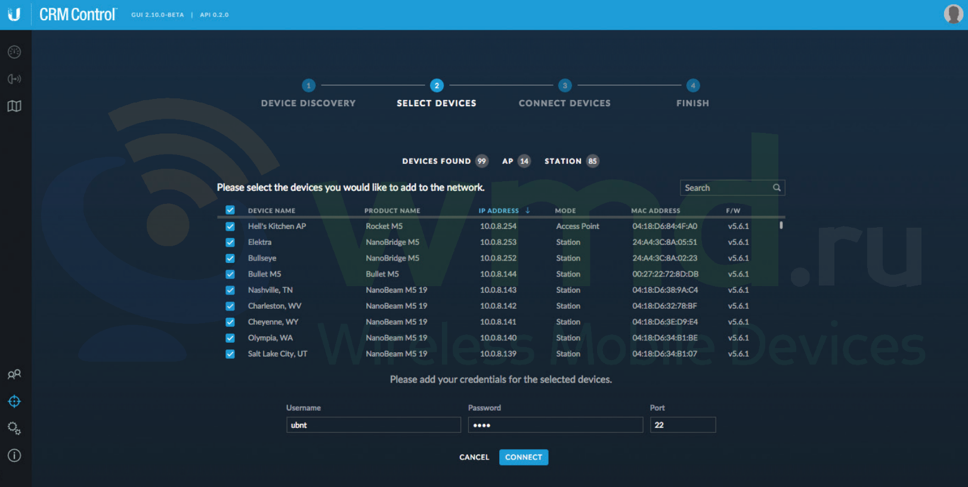Select IP address 10.0.8.254
Viewport: 968px width, 487px height.
498,227
